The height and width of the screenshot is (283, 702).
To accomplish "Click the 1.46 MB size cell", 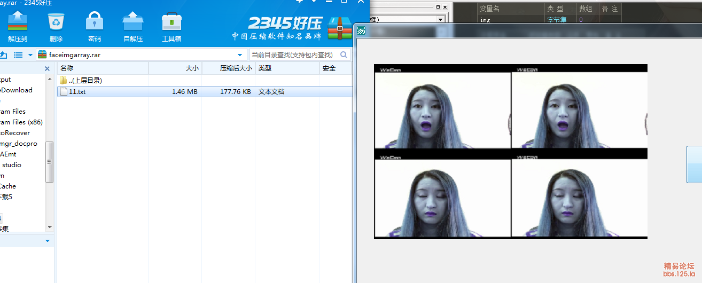I will pos(185,92).
